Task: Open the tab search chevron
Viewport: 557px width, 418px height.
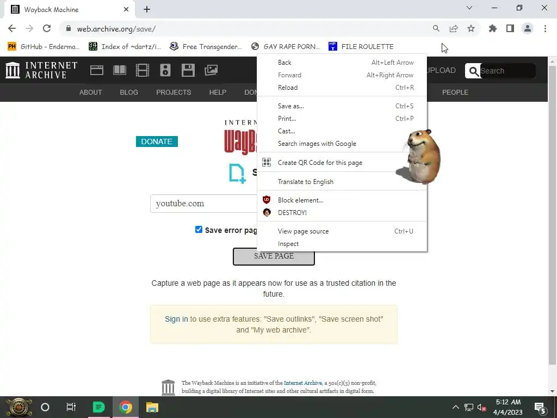Action: 469,8
